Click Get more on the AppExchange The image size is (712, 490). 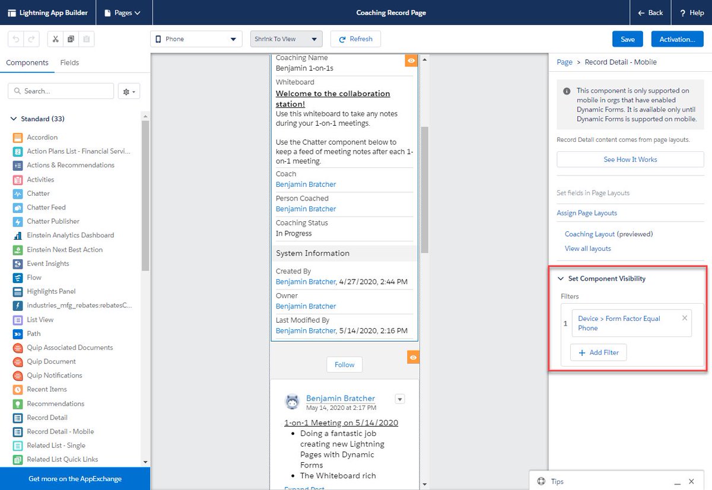(75, 479)
